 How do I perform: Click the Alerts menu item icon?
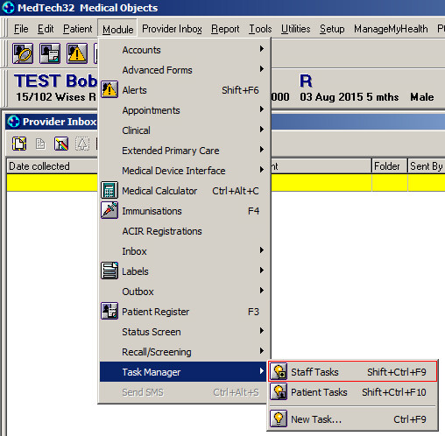[109, 89]
